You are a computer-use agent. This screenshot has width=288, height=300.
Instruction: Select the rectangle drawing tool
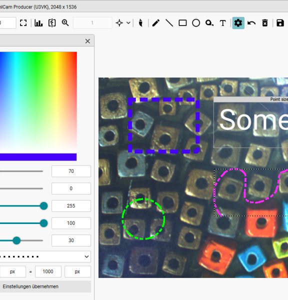[x=182, y=23]
